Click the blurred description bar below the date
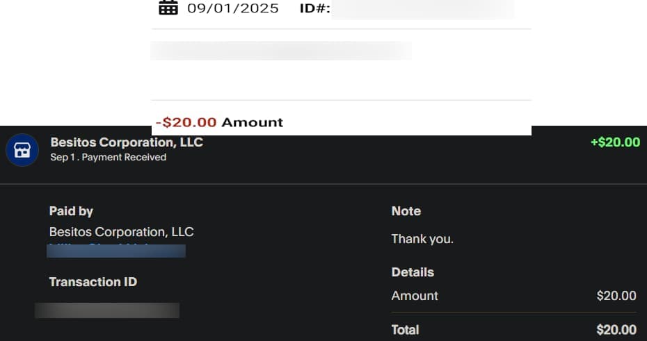647x341 pixels. tap(281, 51)
